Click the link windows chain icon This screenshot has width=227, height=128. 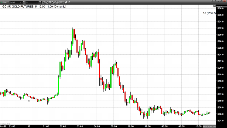tap(60, 2)
